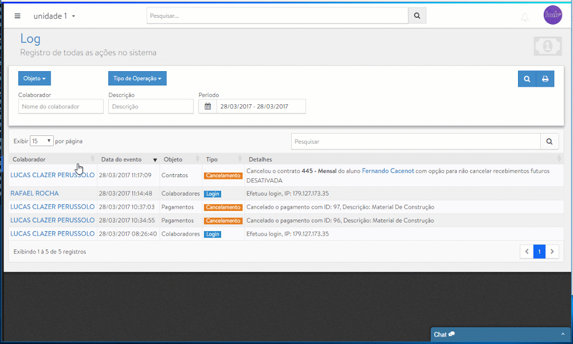573x344 pixels.
Task: Click the table search magnifier button
Action: pos(550,141)
